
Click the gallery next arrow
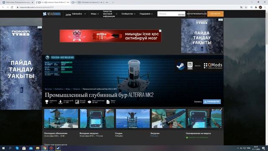coord(221,128)
